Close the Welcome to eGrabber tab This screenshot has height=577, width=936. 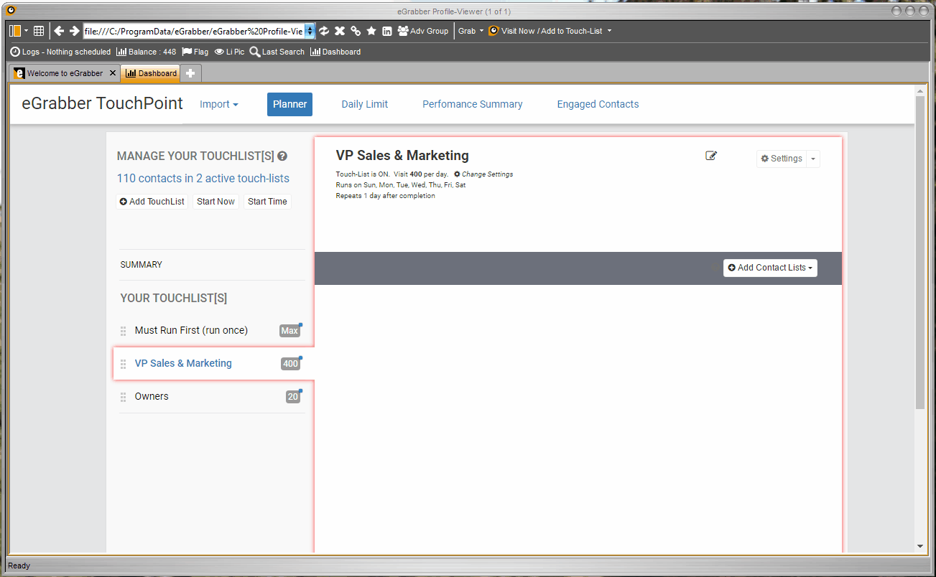tap(113, 73)
